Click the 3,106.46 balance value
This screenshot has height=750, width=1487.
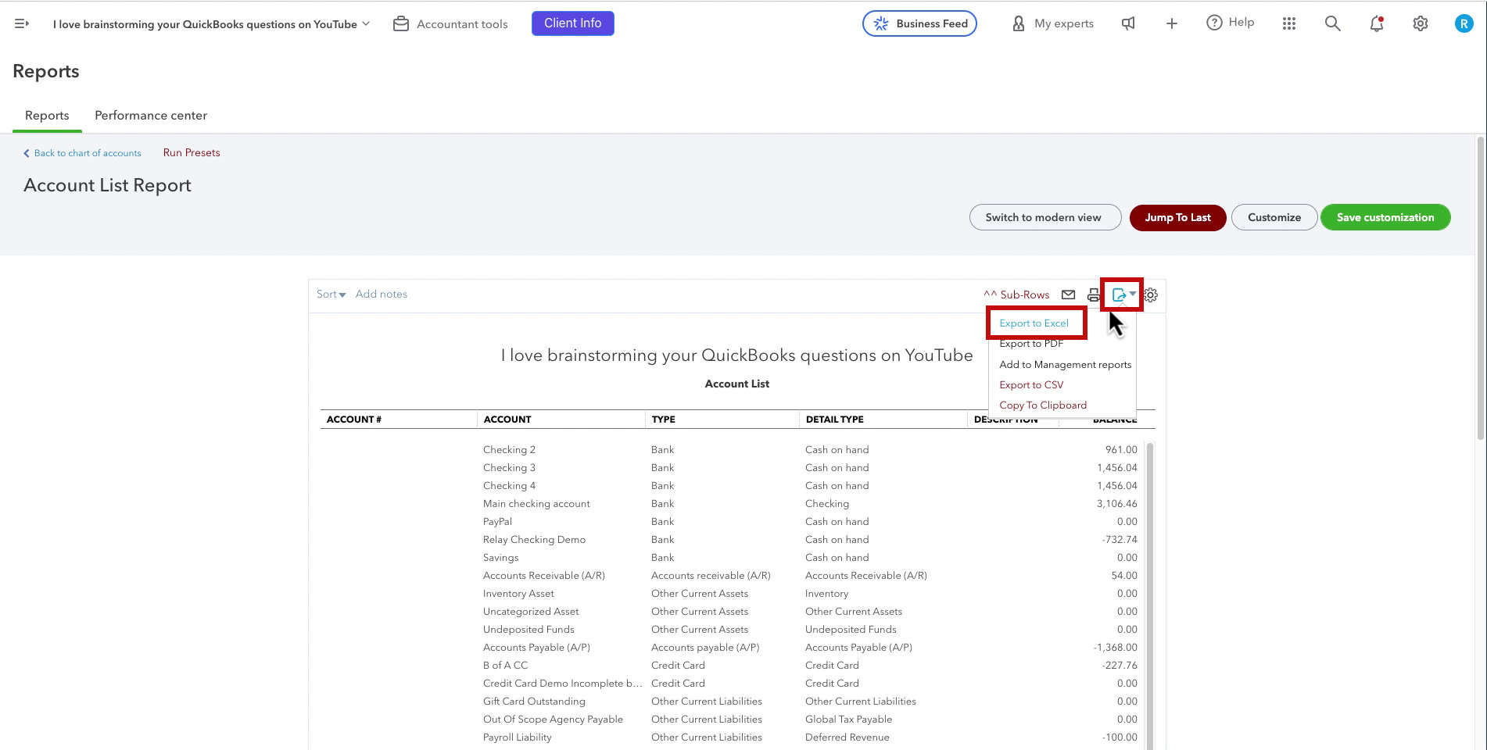[x=1116, y=504]
